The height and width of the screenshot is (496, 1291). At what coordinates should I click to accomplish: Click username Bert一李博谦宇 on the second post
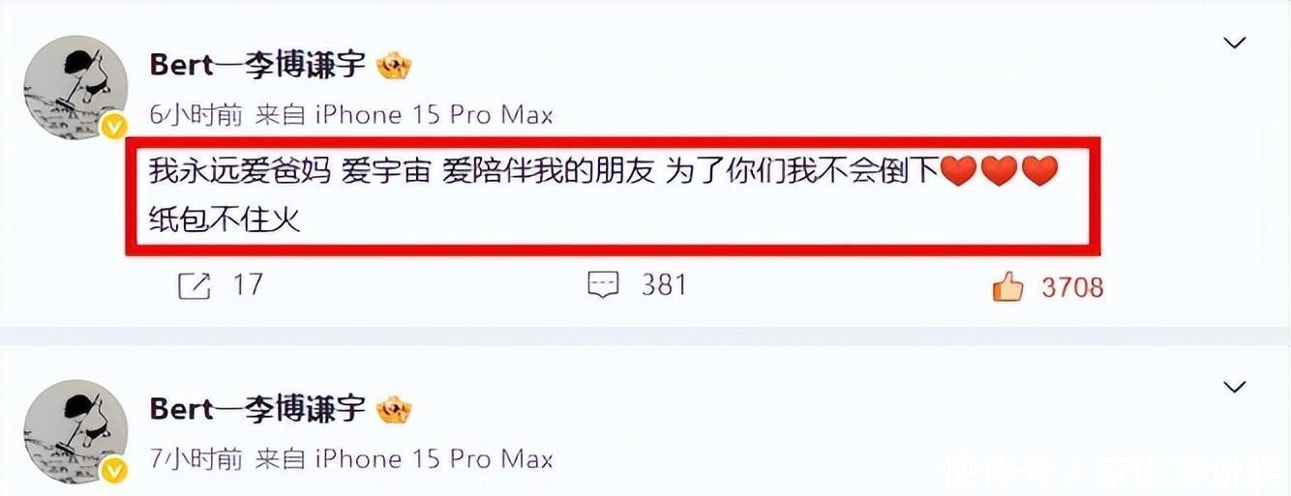coord(257,409)
